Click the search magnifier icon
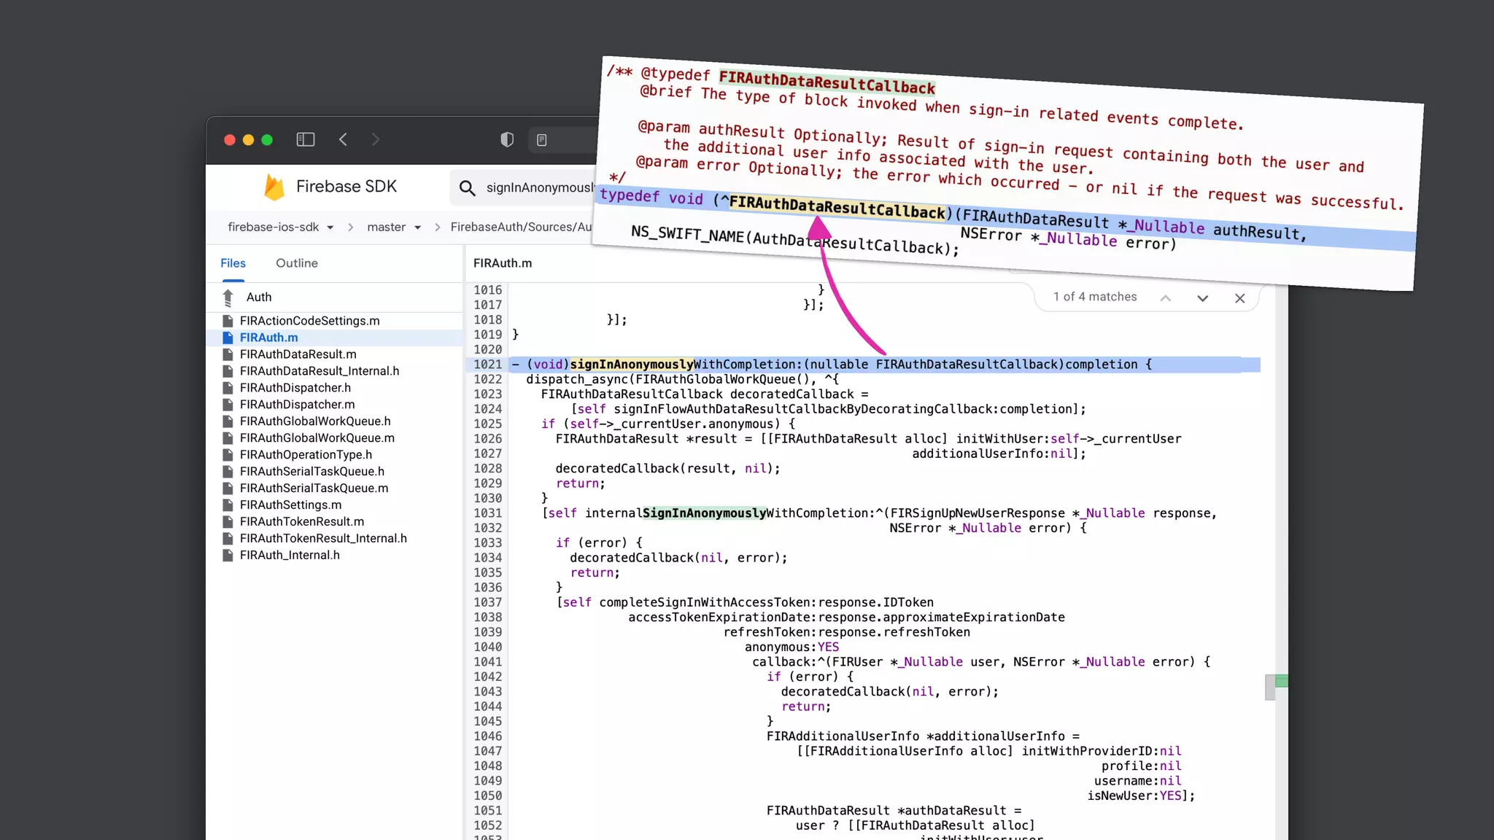 467,188
